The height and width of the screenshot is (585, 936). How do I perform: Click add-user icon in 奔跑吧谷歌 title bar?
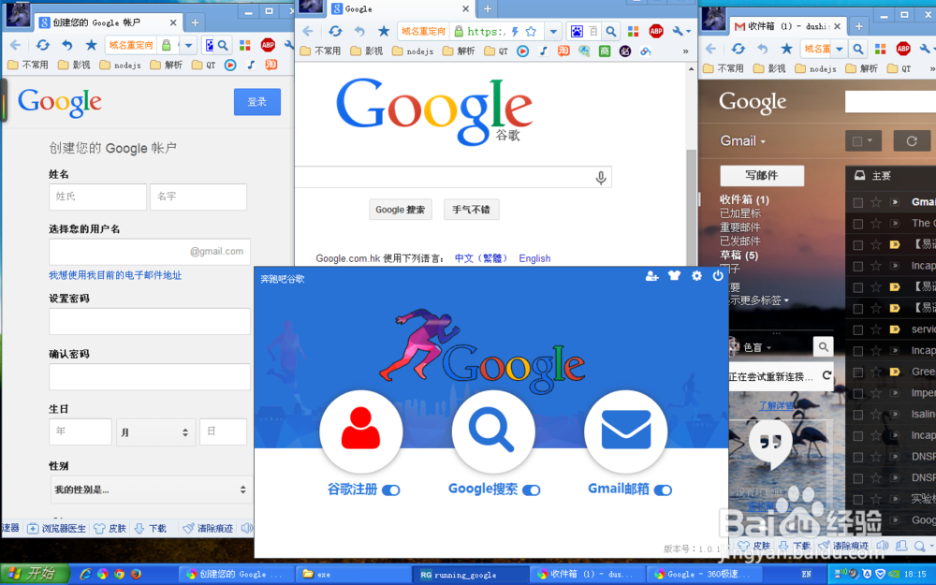coord(651,276)
